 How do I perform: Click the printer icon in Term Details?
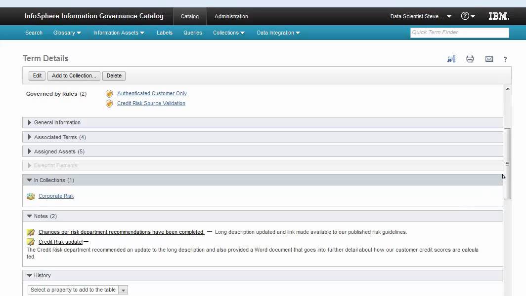tap(470, 59)
